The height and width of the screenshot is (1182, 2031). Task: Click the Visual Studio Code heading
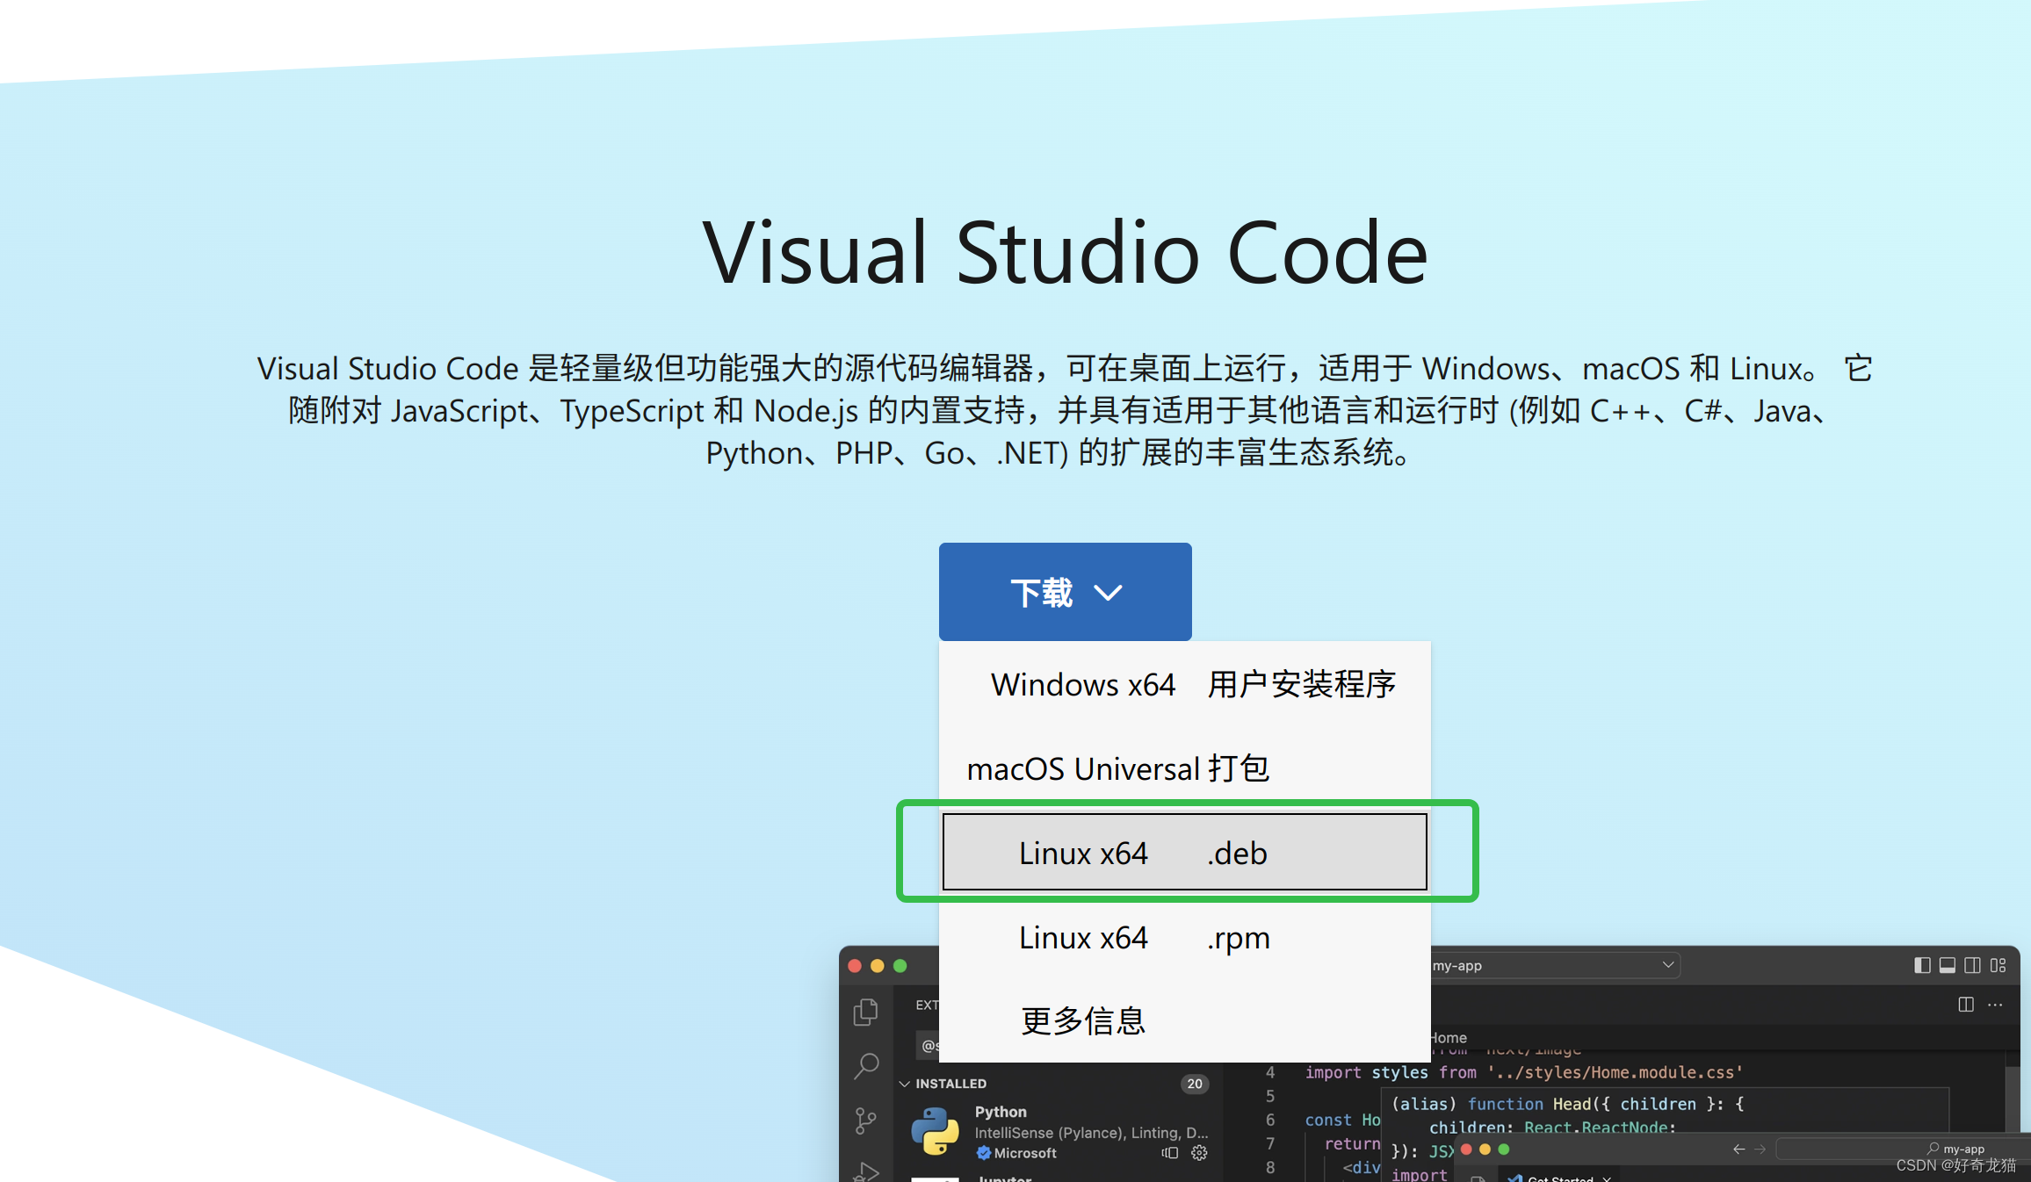pyautogui.click(x=1066, y=253)
